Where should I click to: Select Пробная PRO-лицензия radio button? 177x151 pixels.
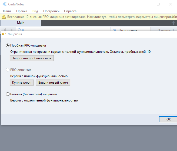[8, 45]
